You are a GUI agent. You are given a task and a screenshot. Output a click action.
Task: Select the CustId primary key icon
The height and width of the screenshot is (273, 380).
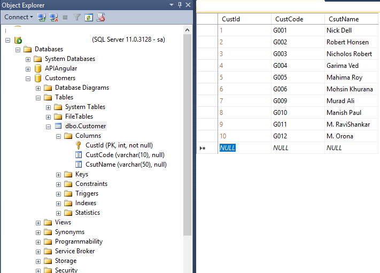78,145
